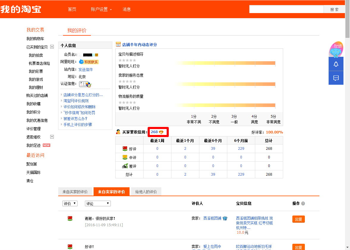
Task: Click the black flower icon beside 差评
Action: (125, 166)
